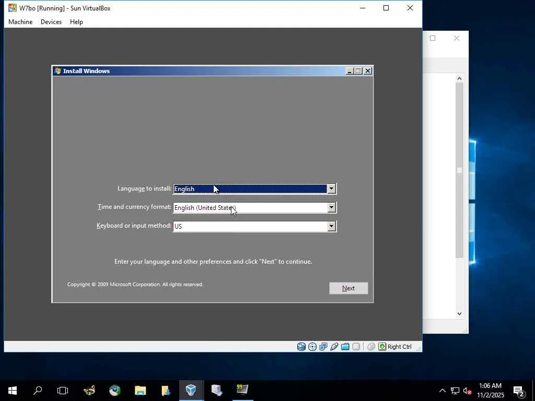The height and width of the screenshot is (401, 535).
Task: Open the notification center icon
Action: tap(518, 391)
